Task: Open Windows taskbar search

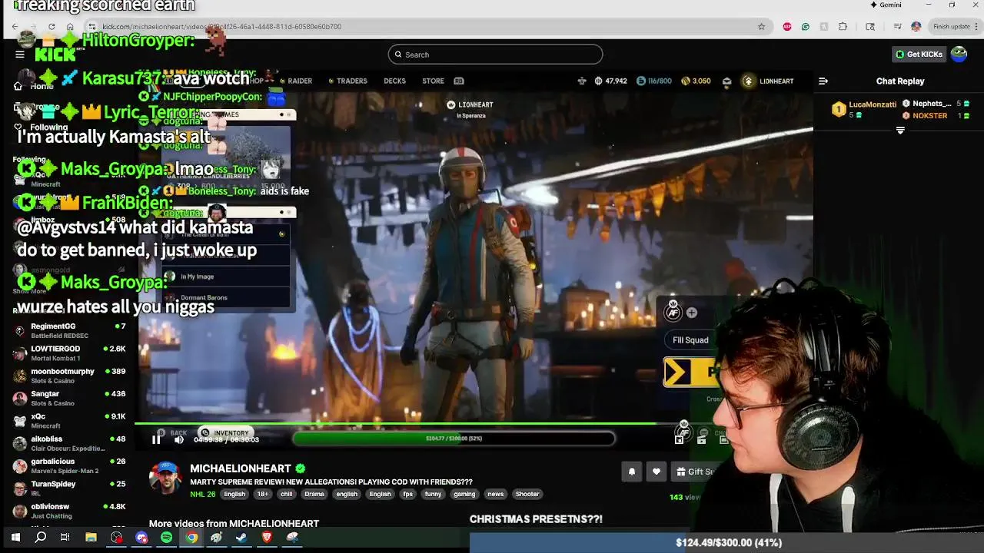Action: click(40, 538)
